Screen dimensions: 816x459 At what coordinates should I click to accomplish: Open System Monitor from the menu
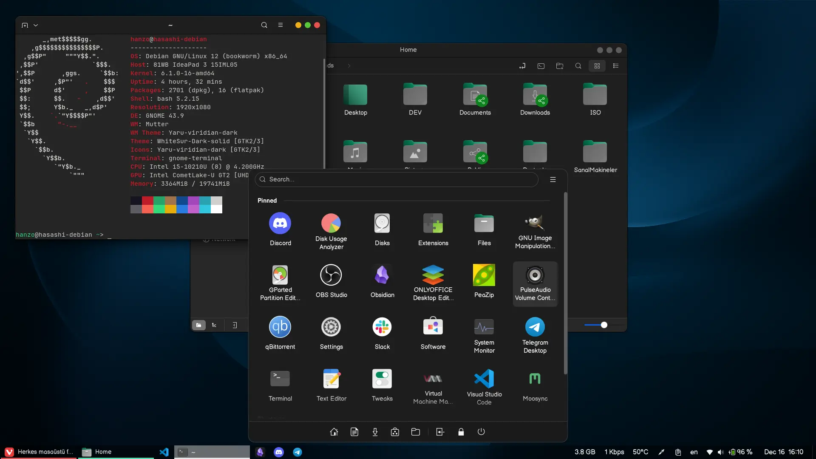[x=484, y=335]
